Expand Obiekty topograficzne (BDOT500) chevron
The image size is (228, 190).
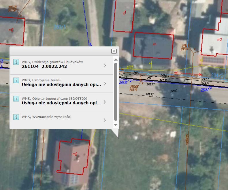105,102
